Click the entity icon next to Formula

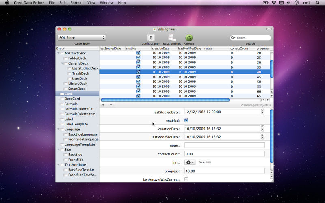point(62,104)
